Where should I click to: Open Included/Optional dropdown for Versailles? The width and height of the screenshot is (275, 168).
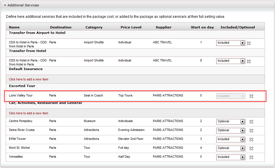coord(231,157)
